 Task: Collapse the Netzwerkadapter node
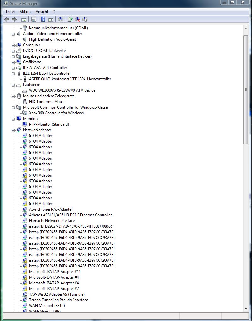(x=13, y=130)
